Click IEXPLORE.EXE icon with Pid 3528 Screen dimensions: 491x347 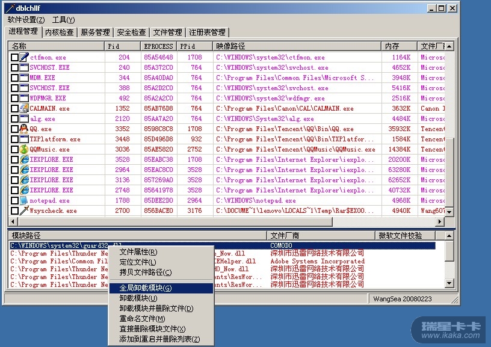24,159
